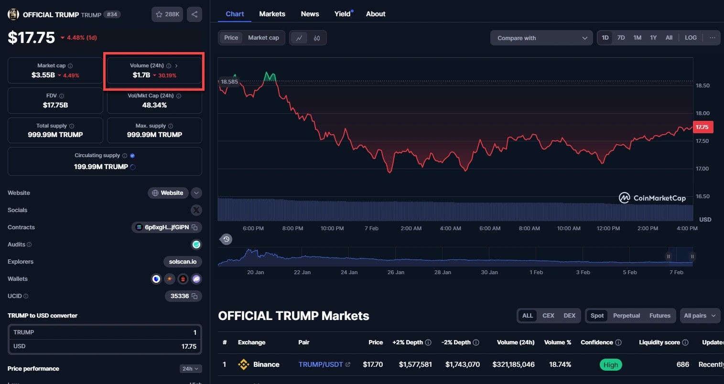Click the Volume (24h) info icon
This screenshot has height=384, width=724.
169,66
